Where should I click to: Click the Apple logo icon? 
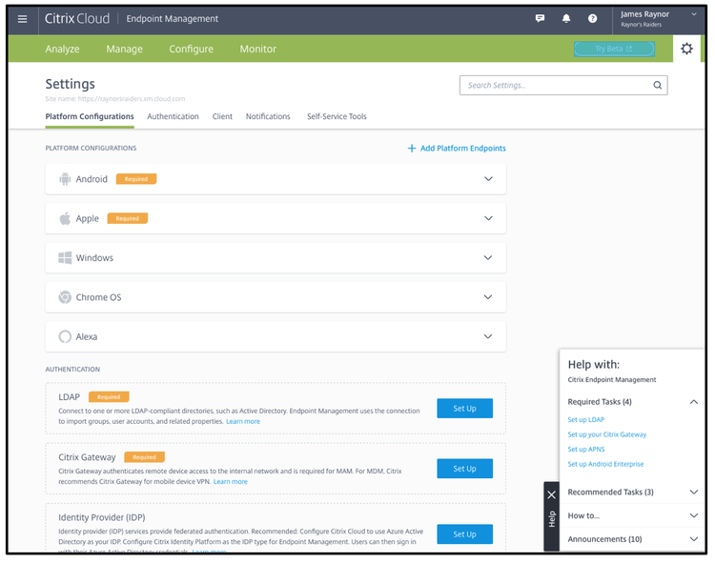(65, 218)
